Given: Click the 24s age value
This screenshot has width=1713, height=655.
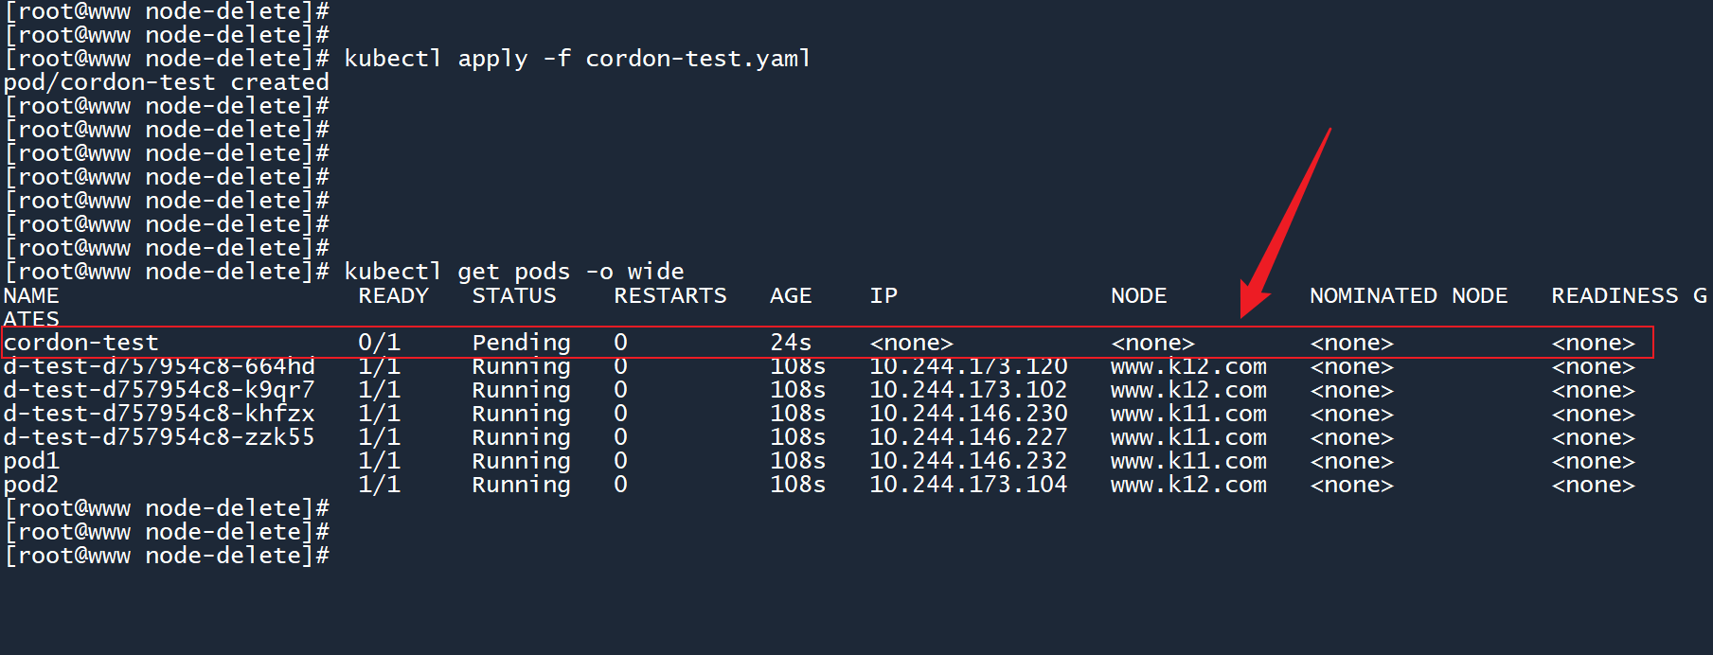Looking at the screenshot, I should pos(791,343).
